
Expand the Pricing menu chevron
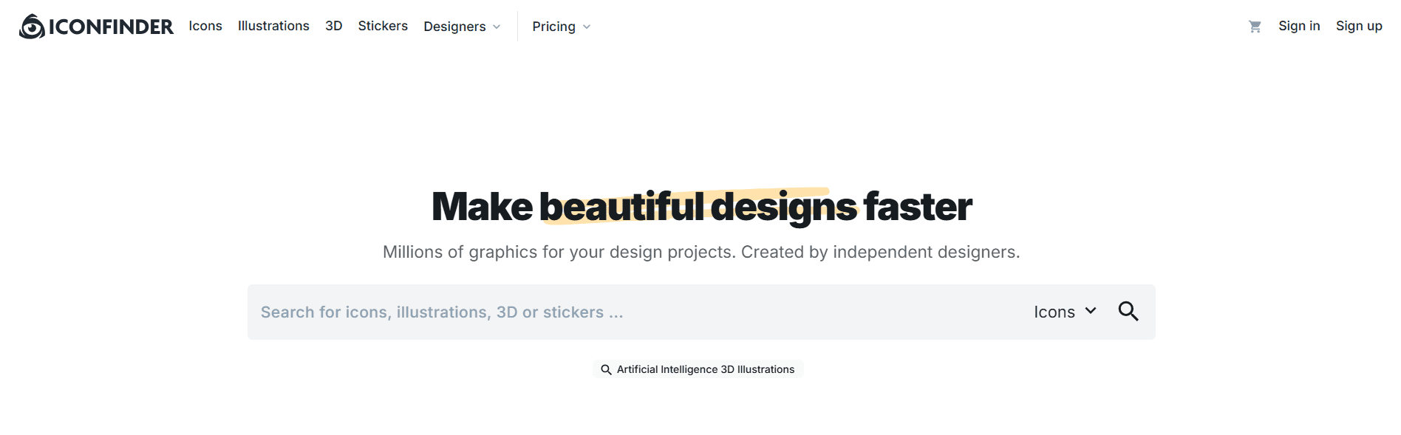point(587,27)
